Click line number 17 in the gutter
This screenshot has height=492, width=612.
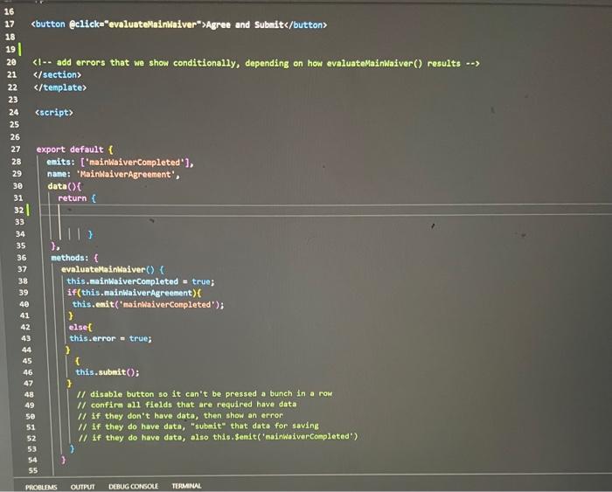pyautogui.click(x=10, y=24)
